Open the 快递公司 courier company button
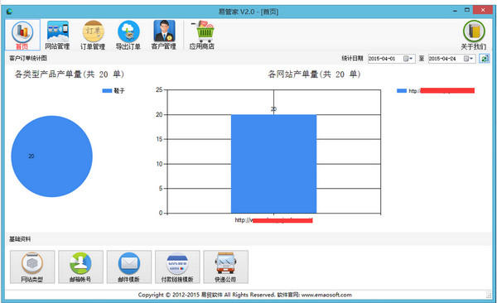 [225, 267]
